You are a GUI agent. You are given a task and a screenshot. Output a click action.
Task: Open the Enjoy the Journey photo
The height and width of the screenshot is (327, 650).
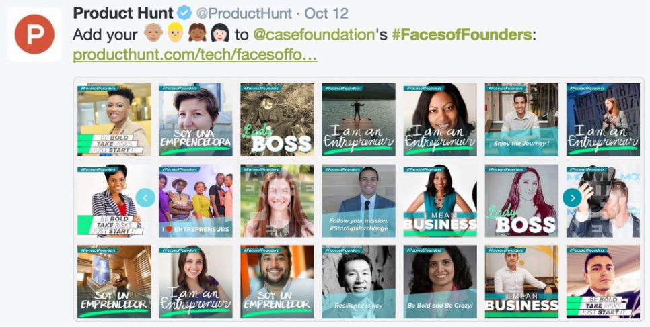coord(521,120)
